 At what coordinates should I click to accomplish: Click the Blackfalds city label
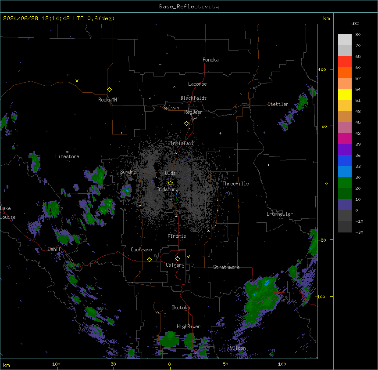click(193, 98)
